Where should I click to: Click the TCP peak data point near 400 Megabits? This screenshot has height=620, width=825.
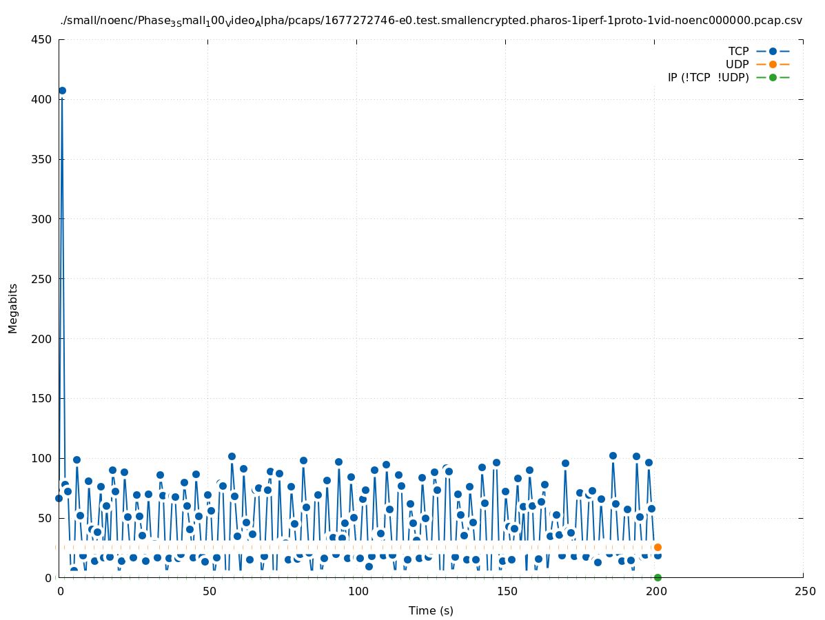(x=62, y=90)
